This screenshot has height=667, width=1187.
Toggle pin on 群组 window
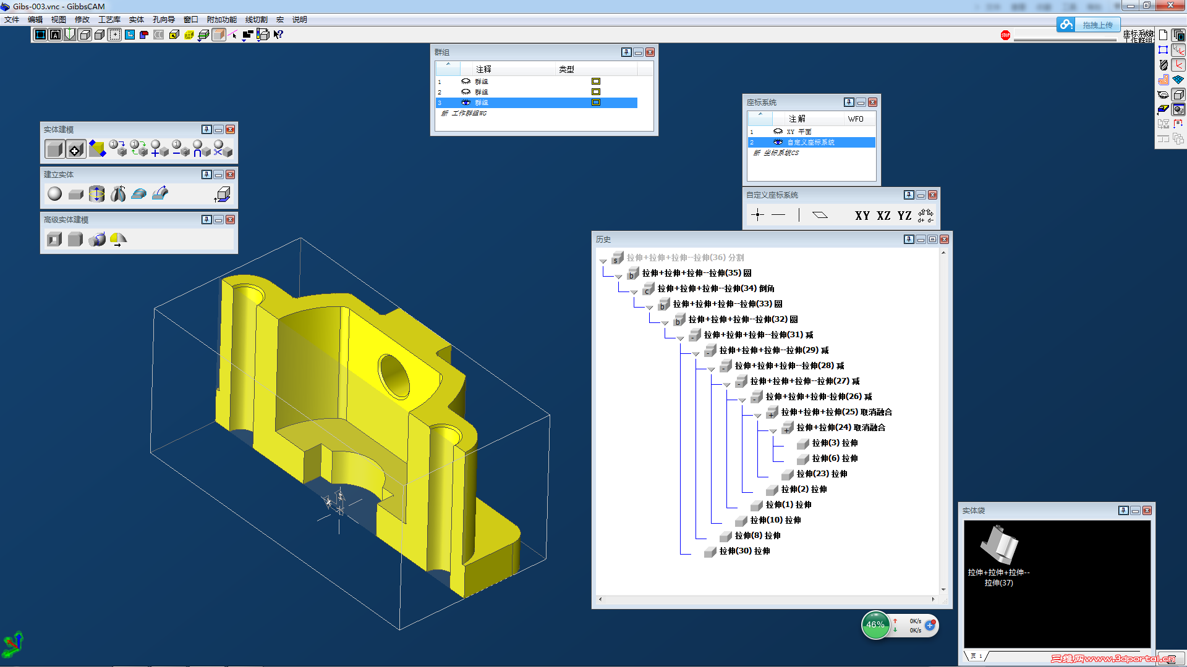[x=626, y=52]
